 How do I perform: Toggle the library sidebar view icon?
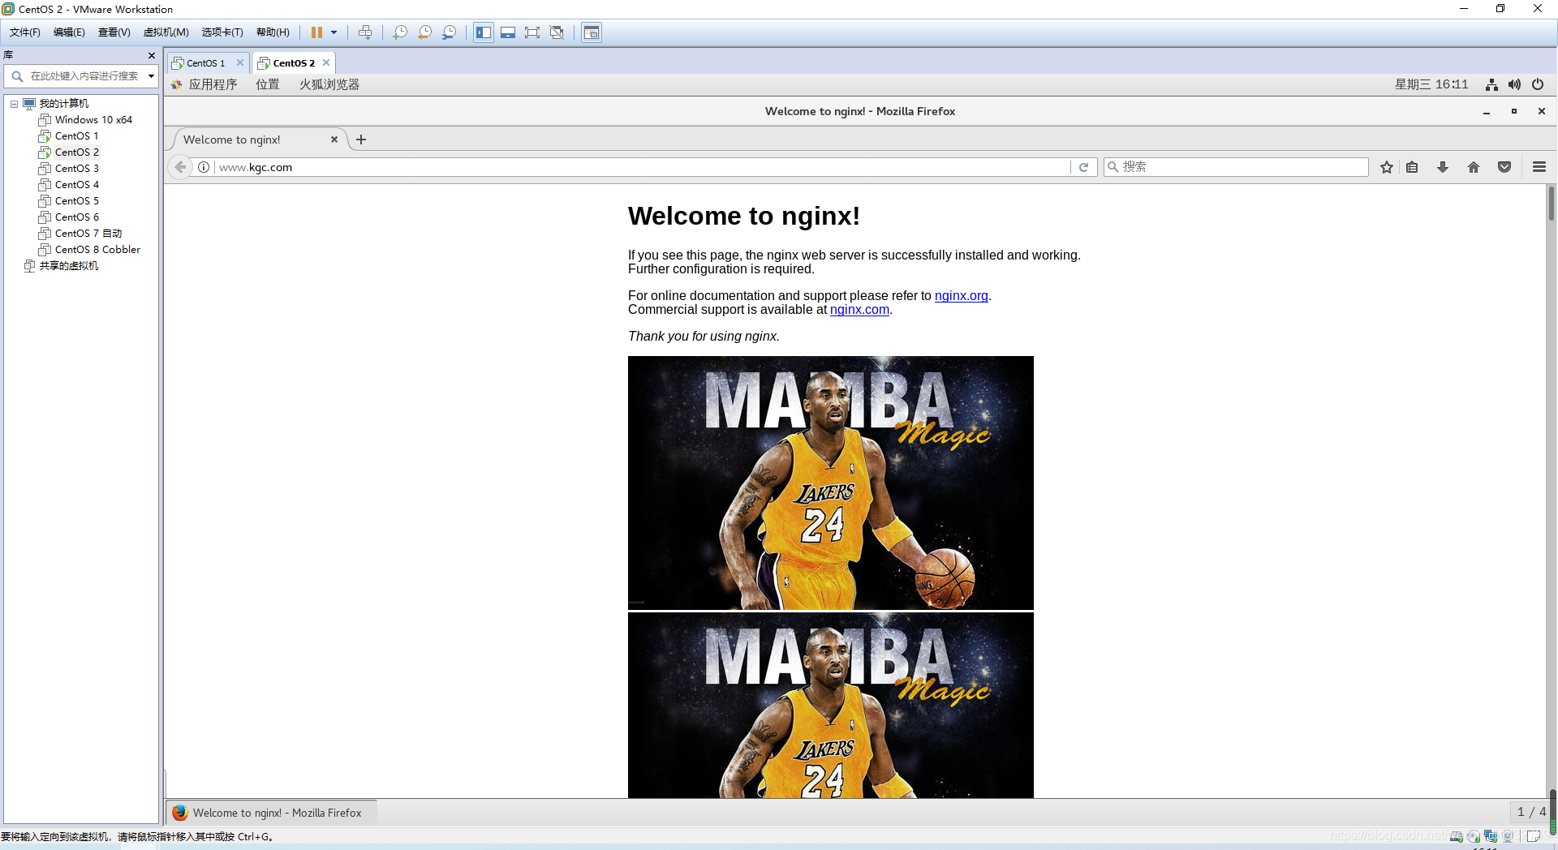484,32
